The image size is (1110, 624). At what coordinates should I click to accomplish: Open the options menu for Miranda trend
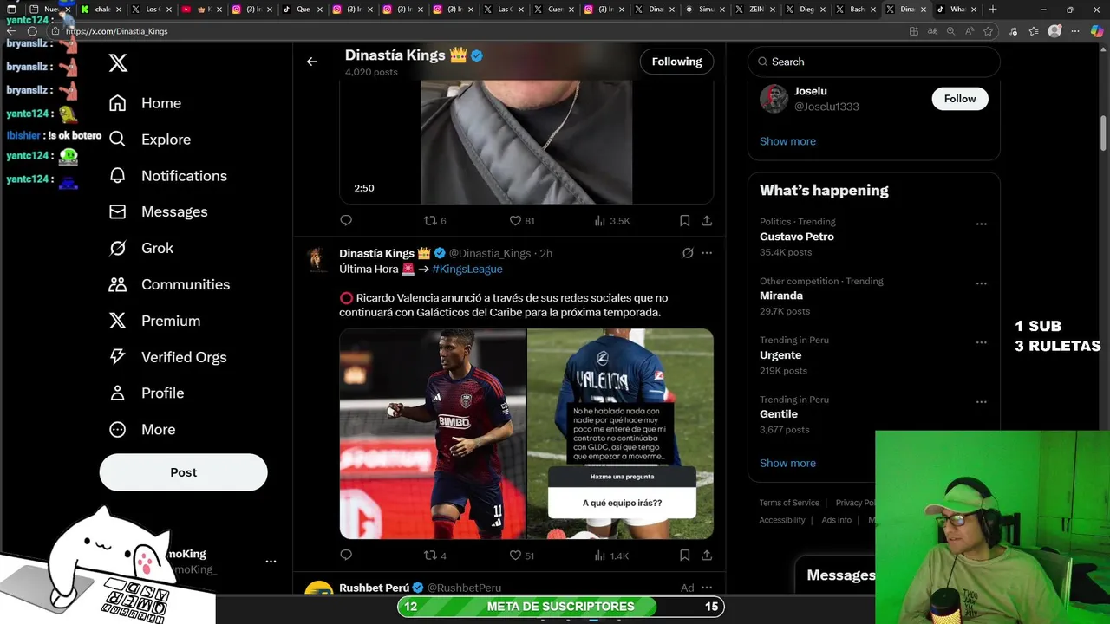[x=981, y=283]
